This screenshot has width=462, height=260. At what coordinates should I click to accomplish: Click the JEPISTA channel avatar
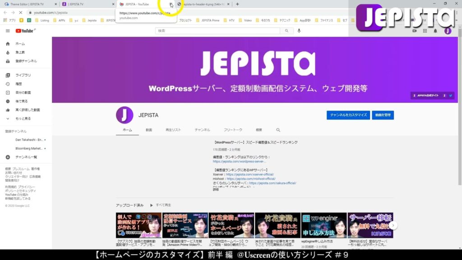125,115
